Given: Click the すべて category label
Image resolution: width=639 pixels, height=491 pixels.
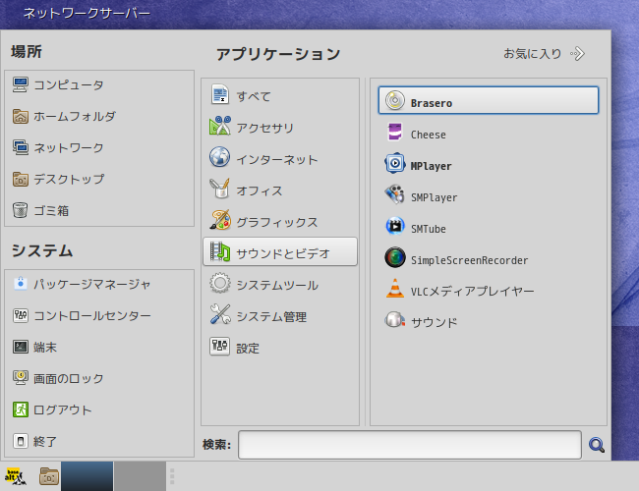Looking at the screenshot, I should pyautogui.click(x=254, y=96).
